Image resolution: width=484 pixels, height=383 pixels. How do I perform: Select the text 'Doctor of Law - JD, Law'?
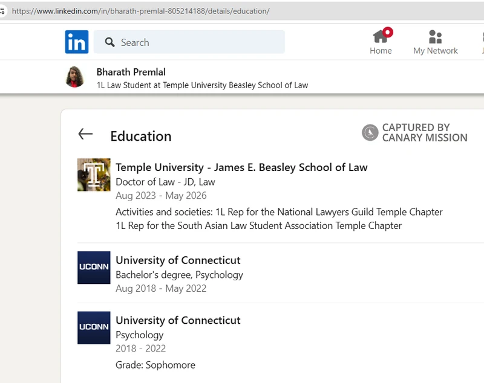pyautogui.click(x=165, y=182)
